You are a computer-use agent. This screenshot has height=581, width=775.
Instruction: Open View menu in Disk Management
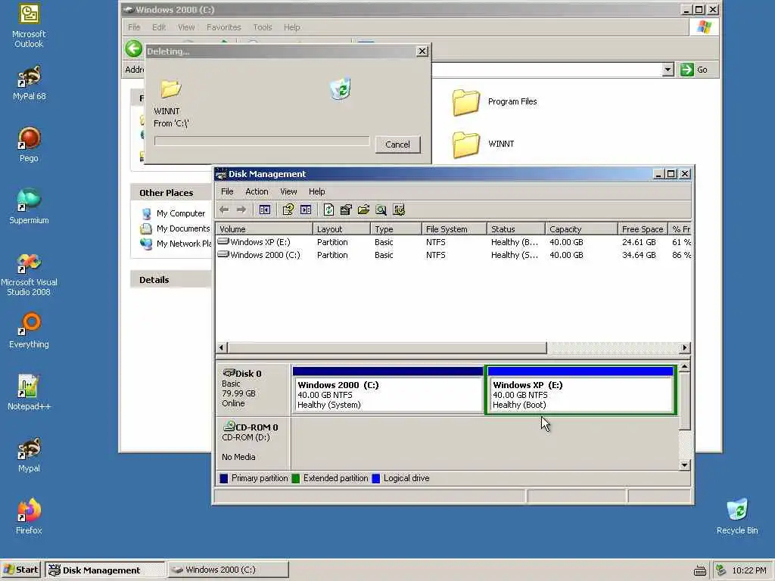coord(288,191)
